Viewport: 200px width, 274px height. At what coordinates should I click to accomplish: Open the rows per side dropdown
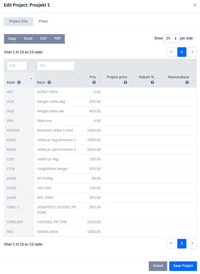[x=171, y=38]
